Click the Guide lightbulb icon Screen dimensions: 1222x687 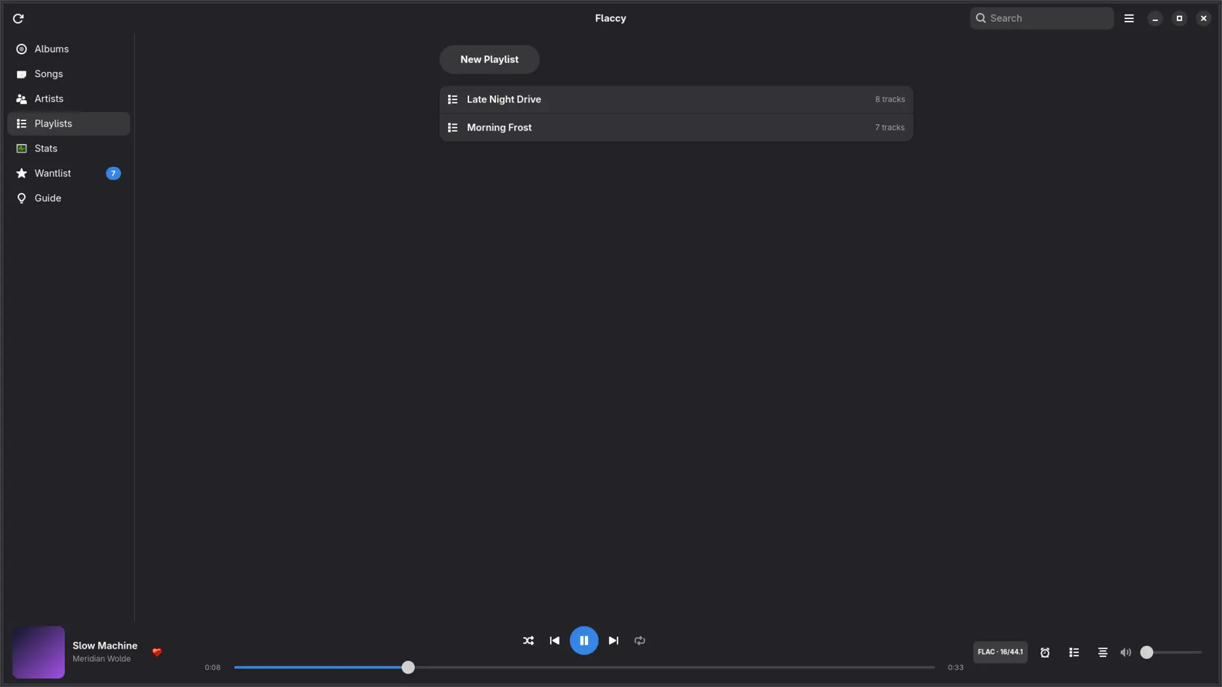(22, 198)
